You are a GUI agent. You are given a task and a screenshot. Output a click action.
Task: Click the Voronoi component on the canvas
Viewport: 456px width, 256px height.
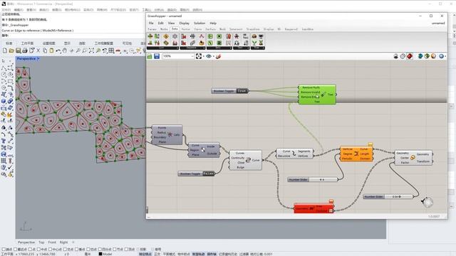167,134
